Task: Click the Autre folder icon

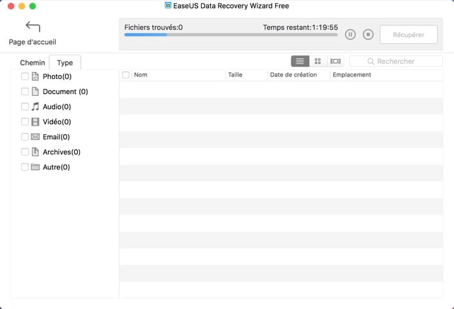Action: [35, 167]
